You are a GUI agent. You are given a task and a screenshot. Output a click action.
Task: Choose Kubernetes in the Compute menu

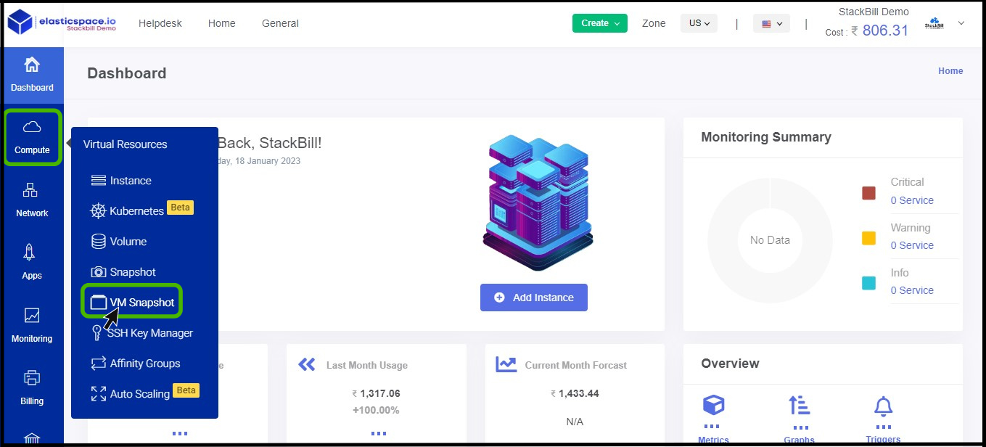136,211
